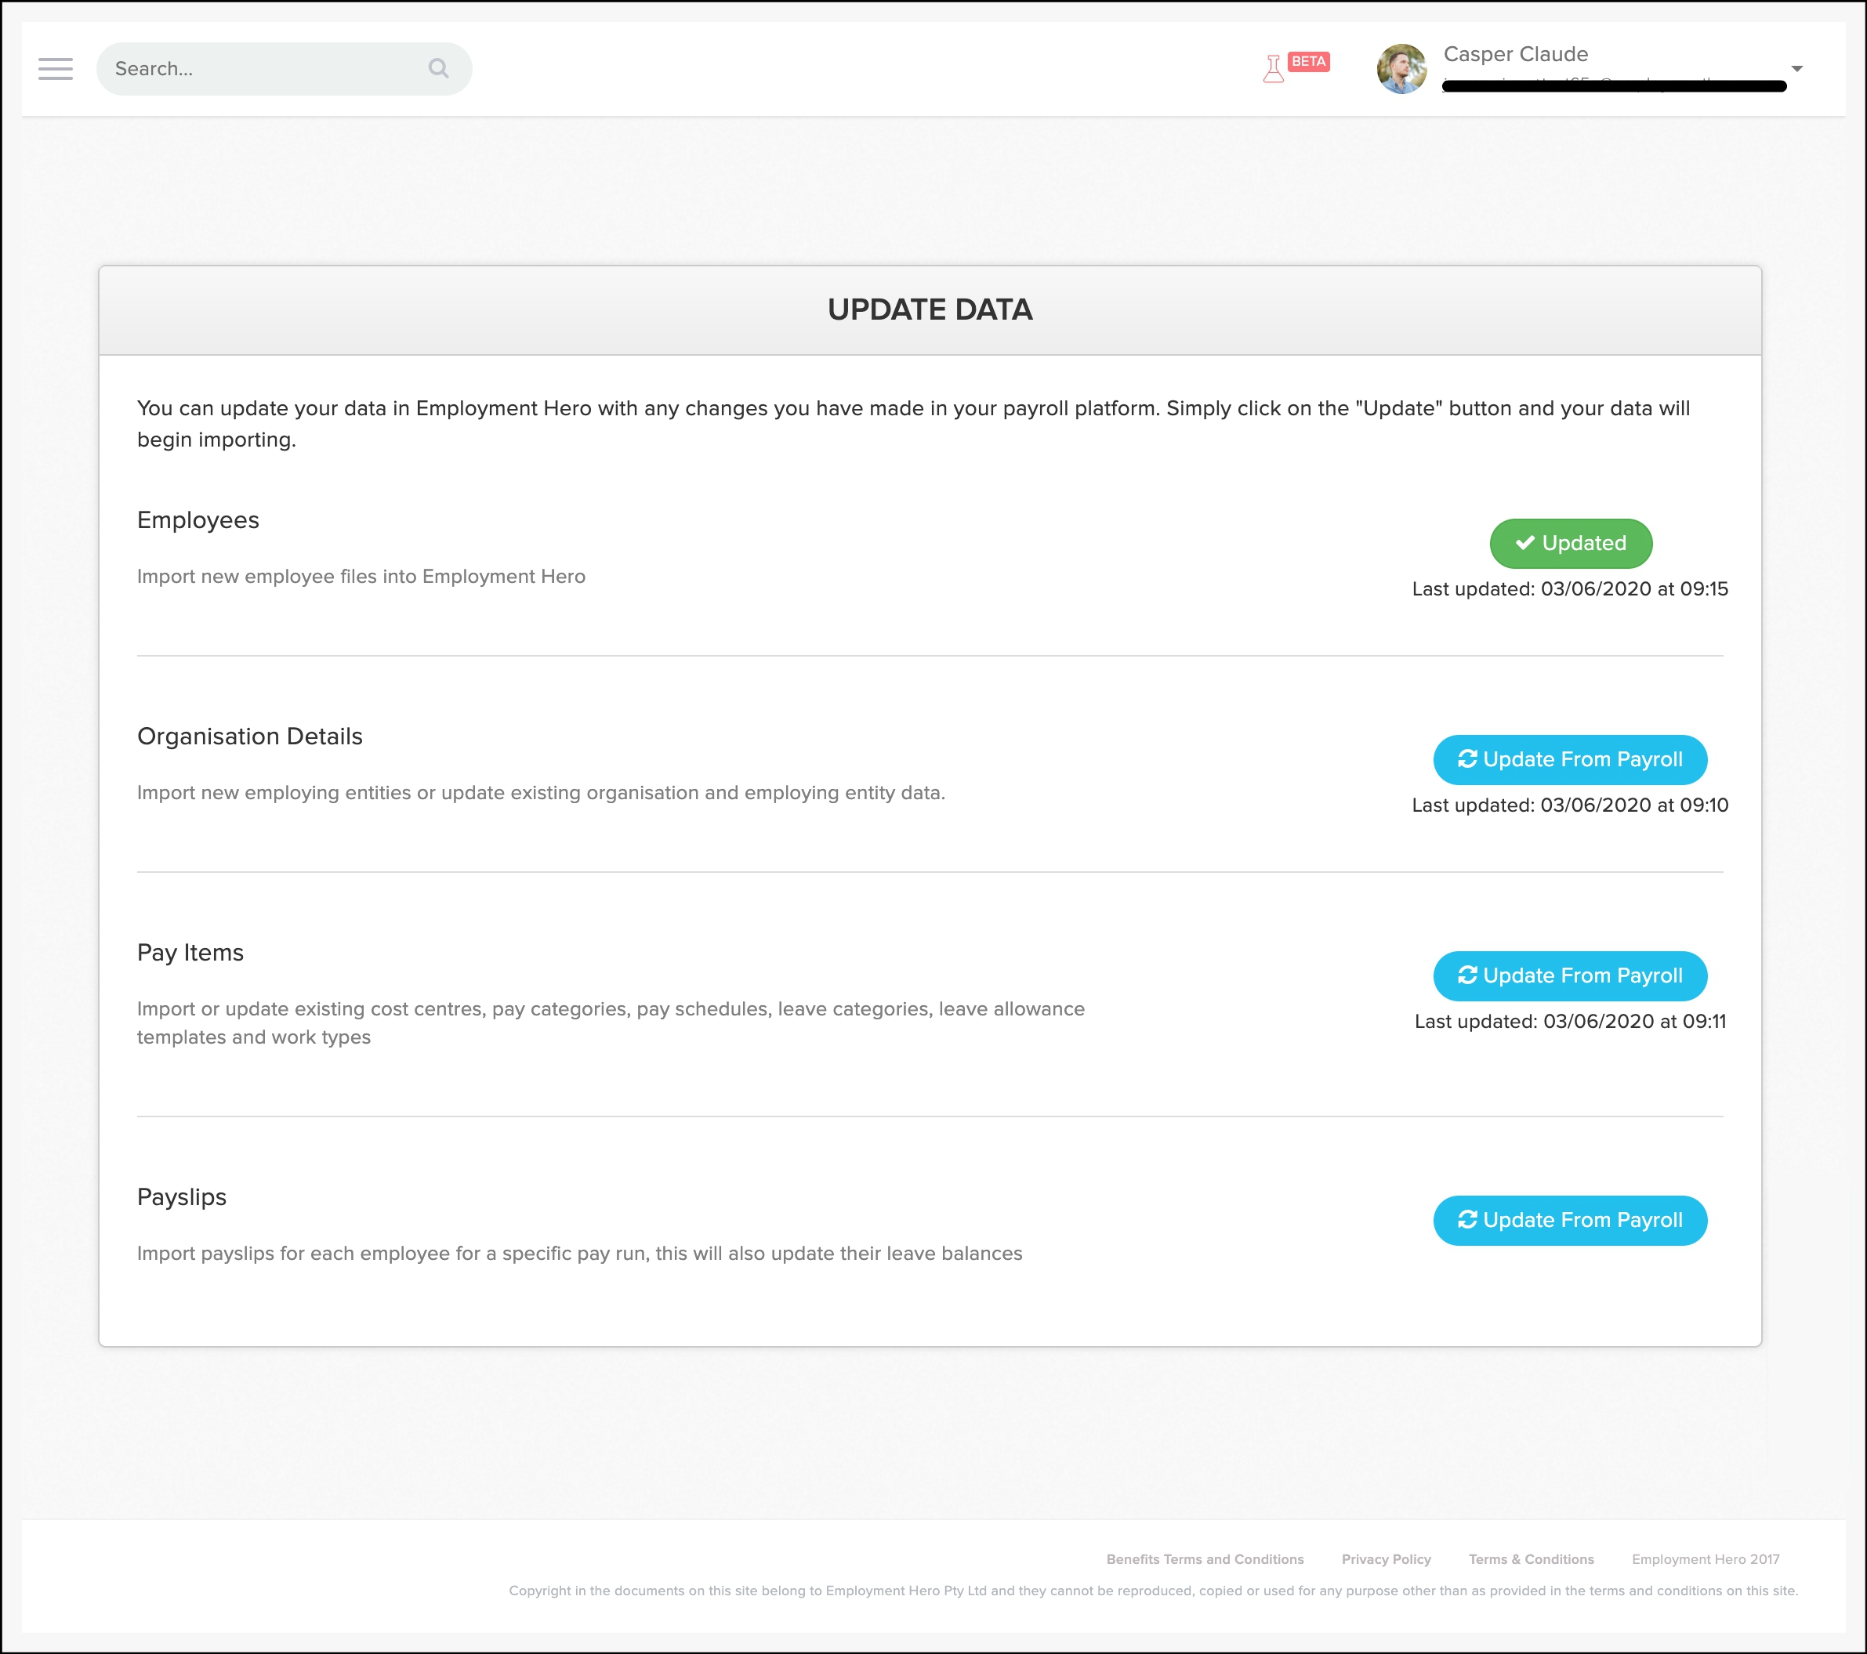Click refresh icon on Pay Items button
The width and height of the screenshot is (1867, 1654).
click(1467, 975)
